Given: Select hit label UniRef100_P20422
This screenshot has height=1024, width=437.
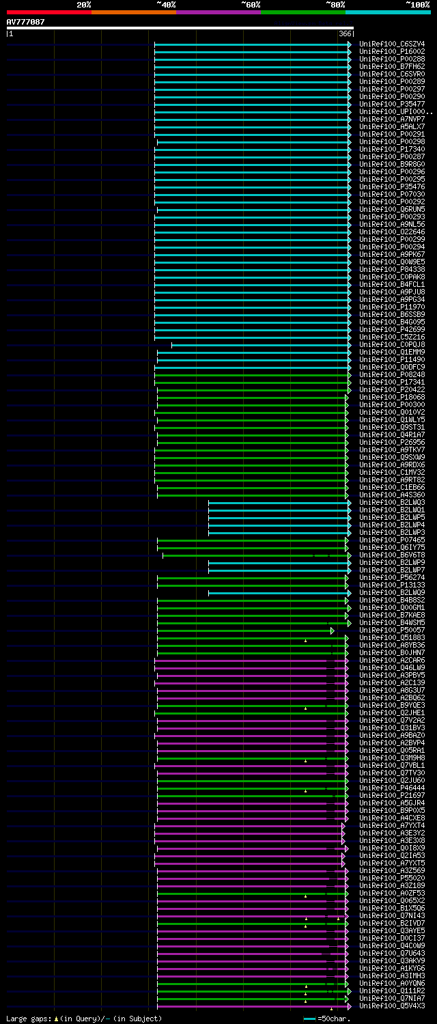Looking at the screenshot, I should [392, 389].
